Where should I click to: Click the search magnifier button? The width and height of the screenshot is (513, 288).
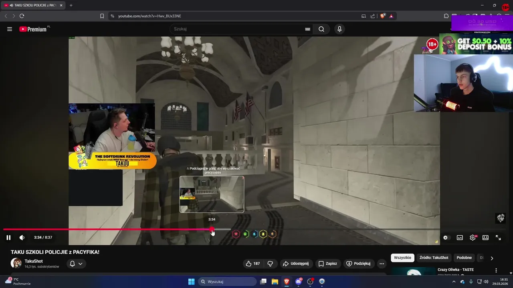pyautogui.click(x=321, y=29)
